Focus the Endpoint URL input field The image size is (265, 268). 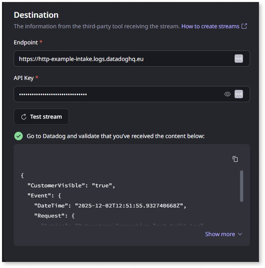click(132, 59)
